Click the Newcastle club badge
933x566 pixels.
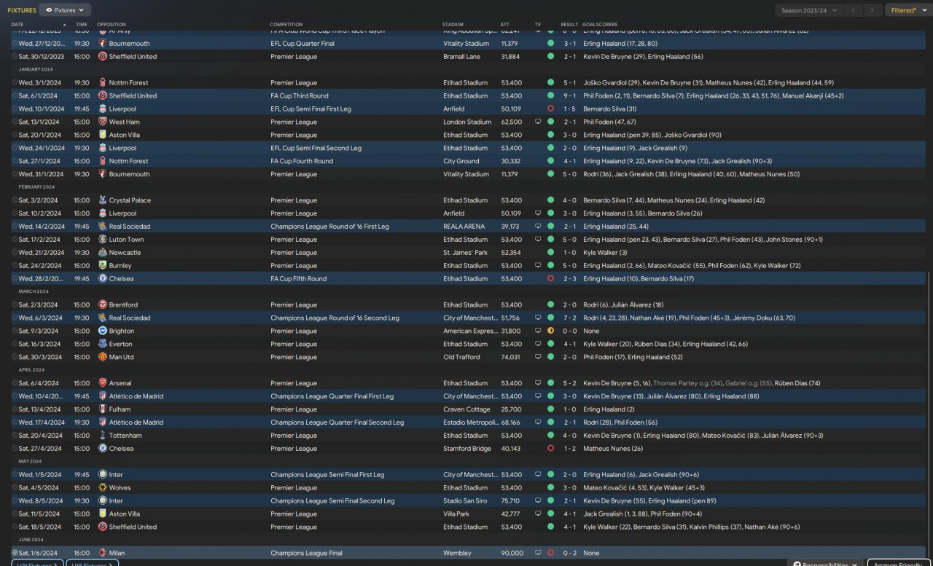click(103, 253)
